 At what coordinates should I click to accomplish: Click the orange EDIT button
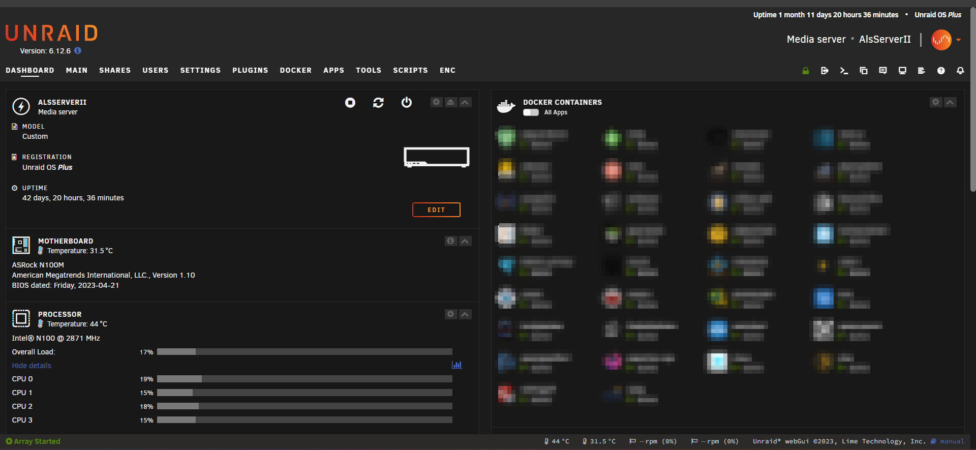[x=436, y=209]
